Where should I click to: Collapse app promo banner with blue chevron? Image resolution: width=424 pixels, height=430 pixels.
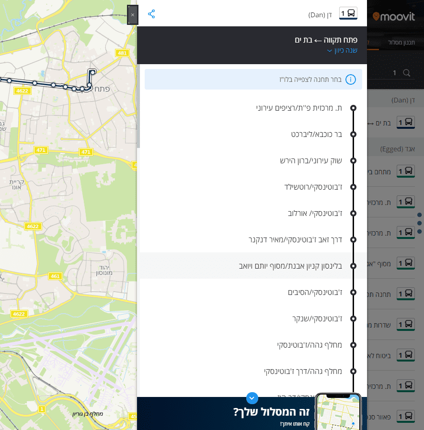[x=252, y=398]
